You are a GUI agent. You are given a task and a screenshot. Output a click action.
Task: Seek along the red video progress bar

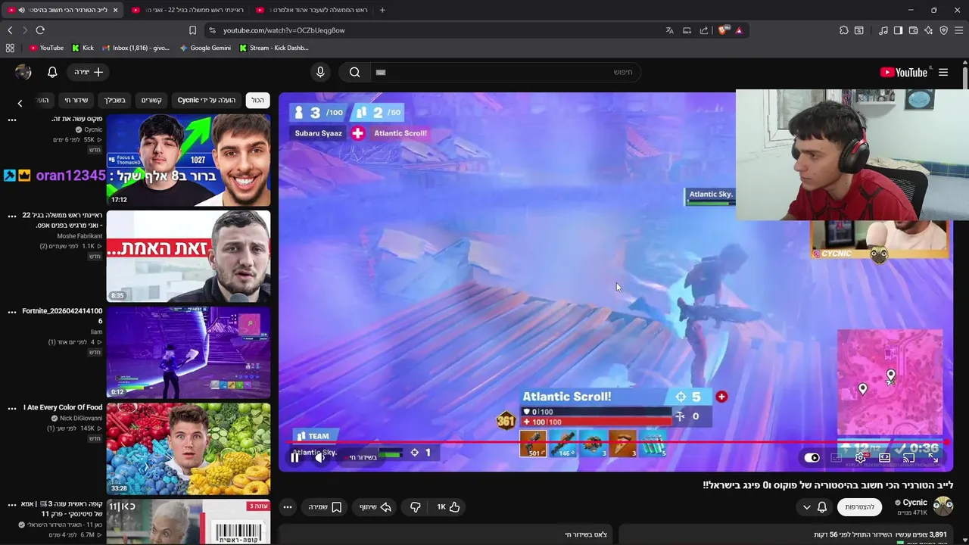point(619,442)
